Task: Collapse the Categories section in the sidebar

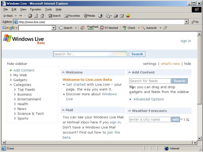Action: click(11, 85)
